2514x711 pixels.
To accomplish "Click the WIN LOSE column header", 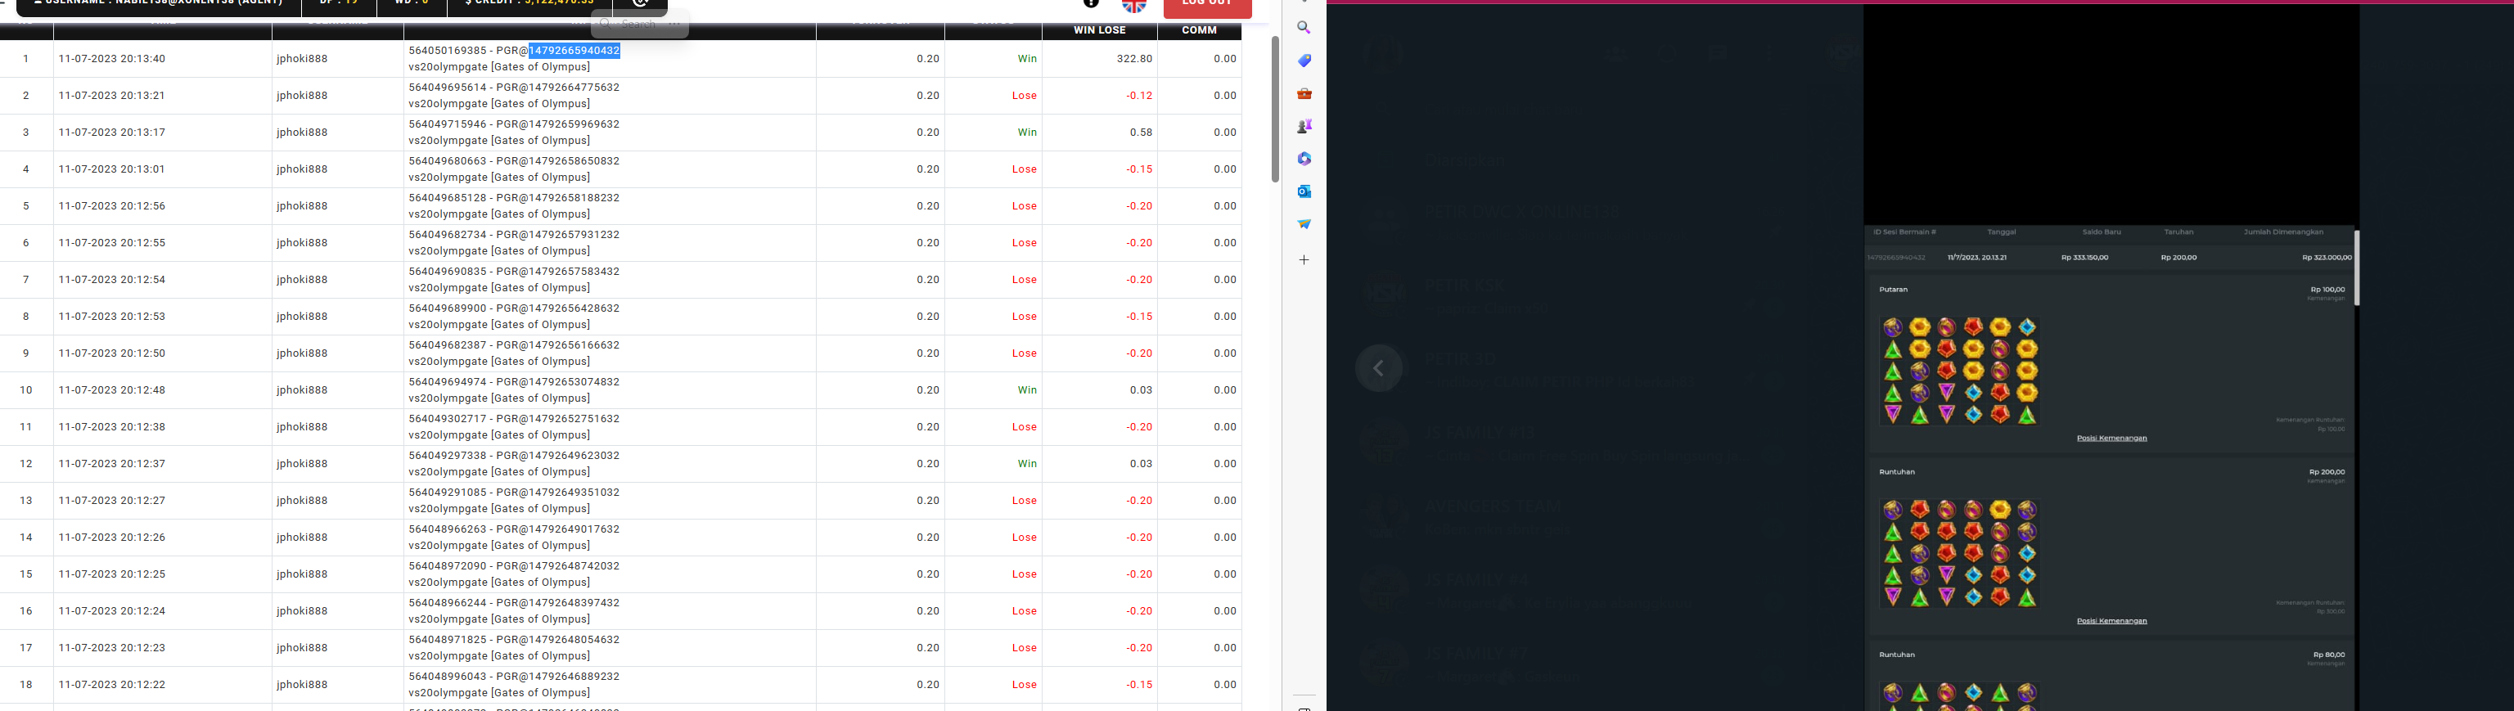I will click(1099, 30).
